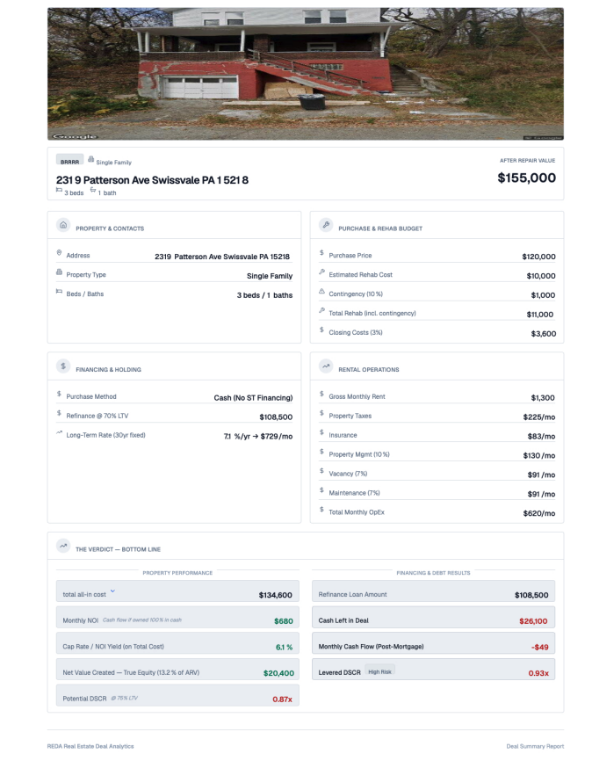Click the -$49 monthly cash flow value
This screenshot has height=761, width=592.
(x=539, y=648)
